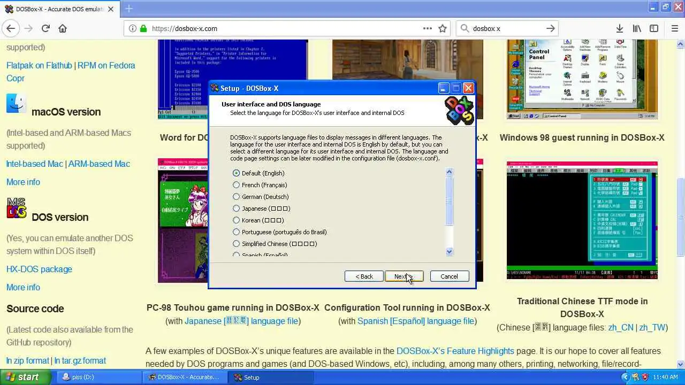Reload the current page
This screenshot has width=685, height=385.
coord(45,28)
